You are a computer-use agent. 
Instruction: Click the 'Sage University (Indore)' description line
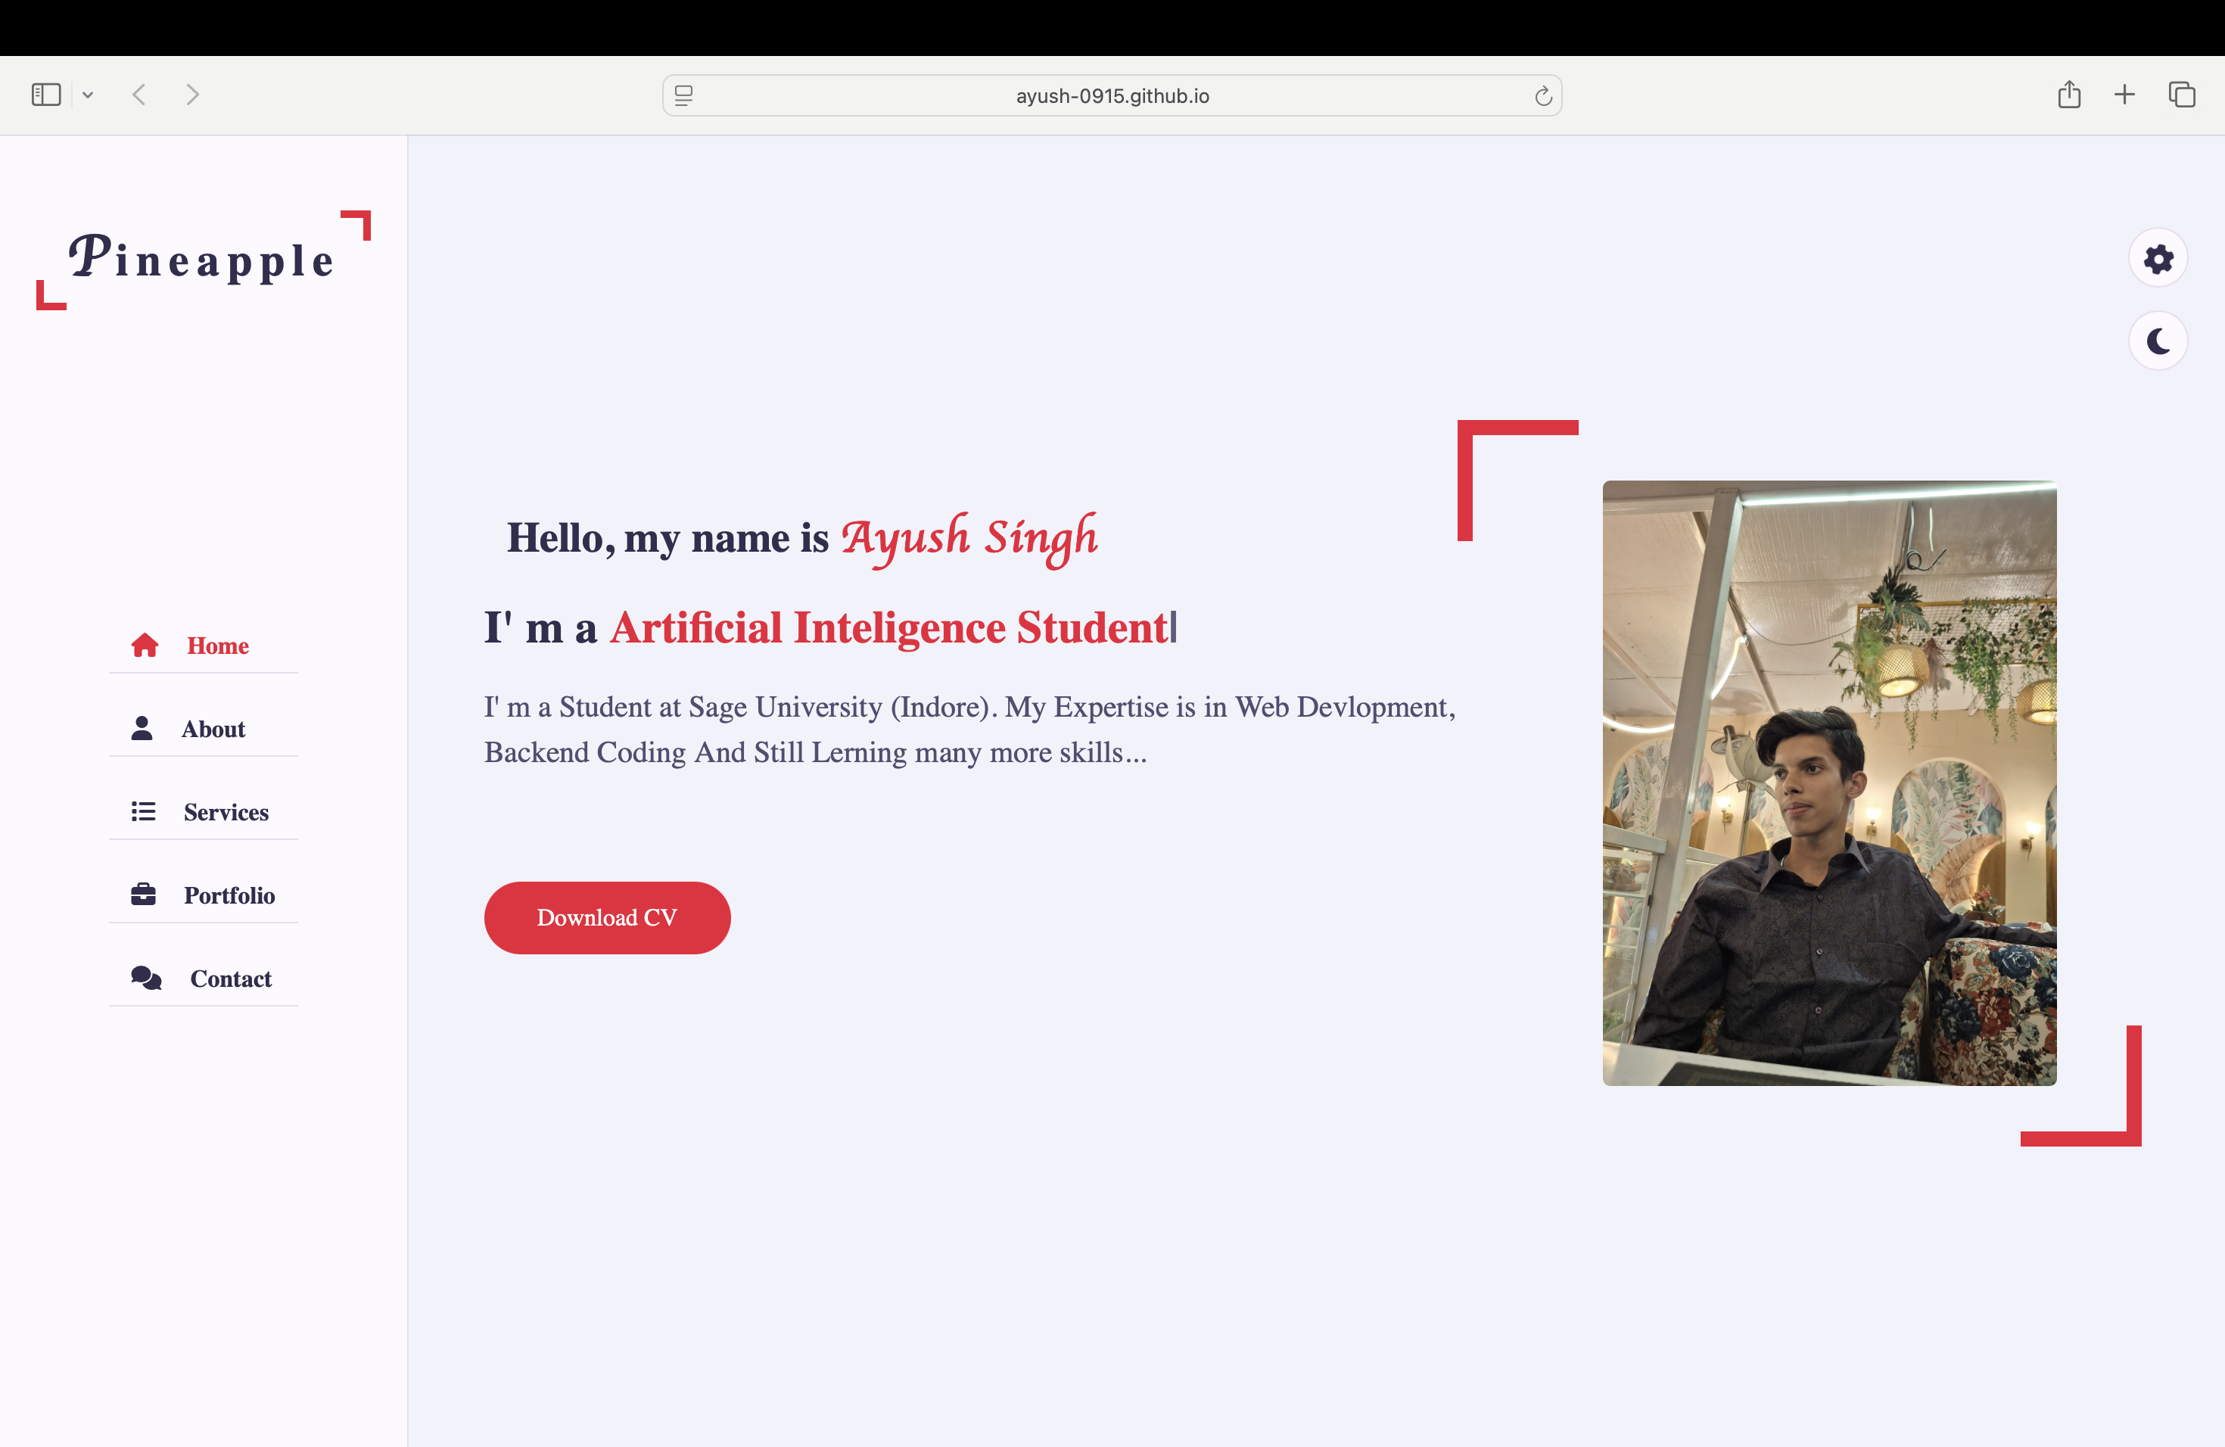coord(969,707)
